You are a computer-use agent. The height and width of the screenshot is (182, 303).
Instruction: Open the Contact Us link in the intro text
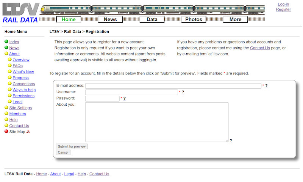[260, 48]
